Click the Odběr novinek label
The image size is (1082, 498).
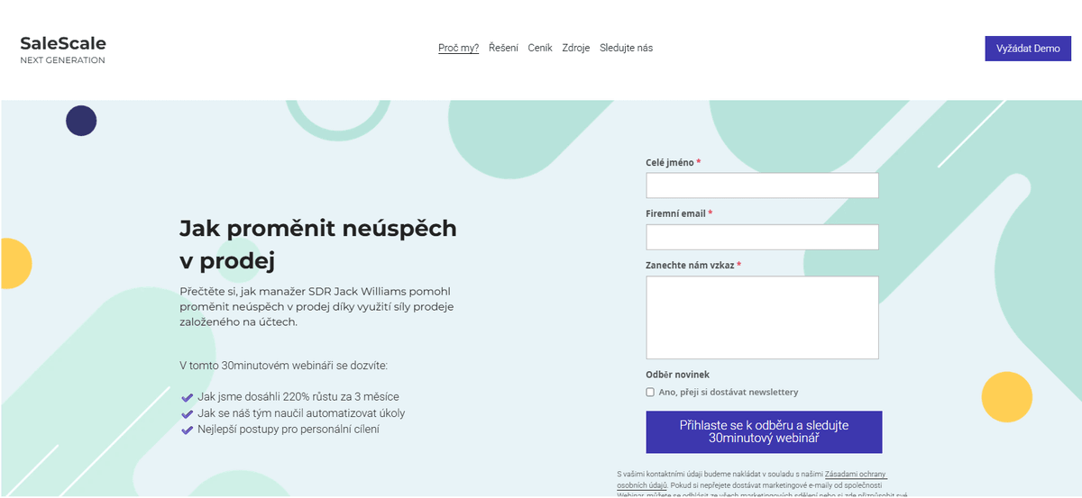677,375
